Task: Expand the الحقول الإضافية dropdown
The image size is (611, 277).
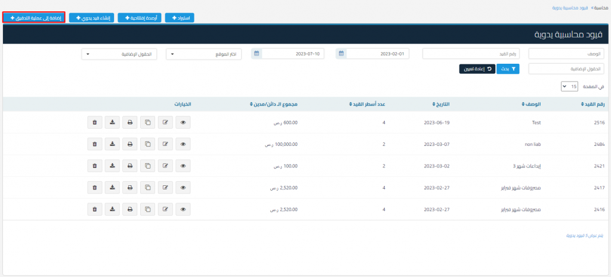Action: coord(122,54)
